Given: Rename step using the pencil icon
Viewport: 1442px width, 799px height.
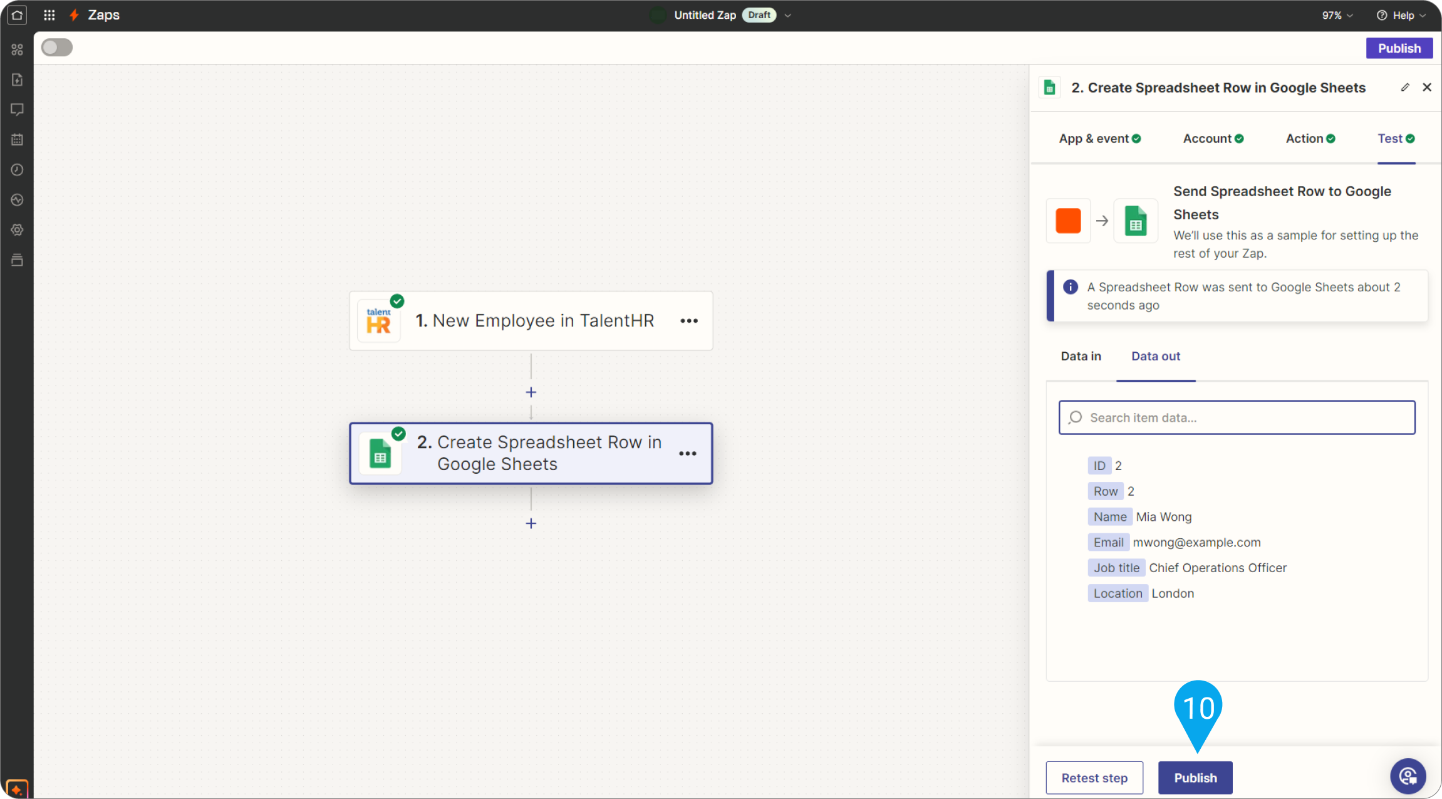Looking at the screenshot, I should [x=1405, y=88].
